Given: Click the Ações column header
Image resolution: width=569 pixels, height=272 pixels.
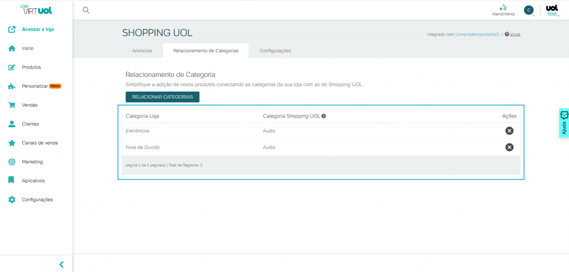Looking at the screenshot, I should (x=509, y=116).
